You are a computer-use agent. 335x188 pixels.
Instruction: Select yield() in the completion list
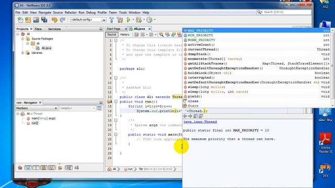click(x=257, y=96)
